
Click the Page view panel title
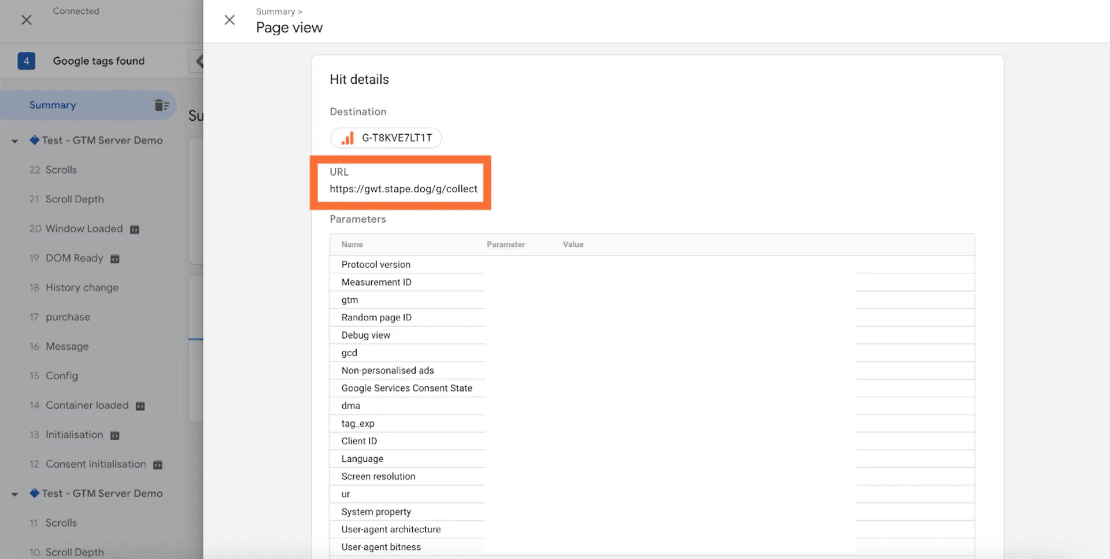coord(289,28)
